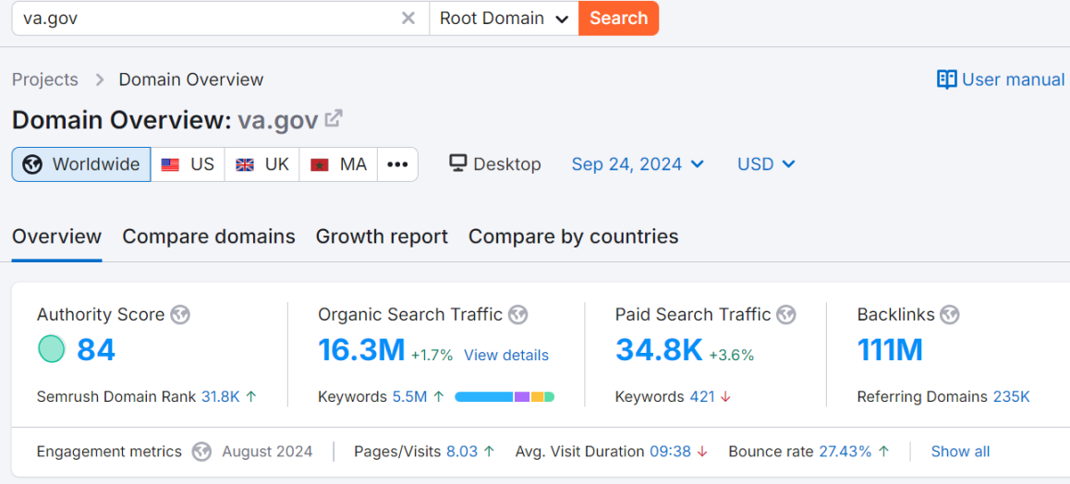1070x484 pixels.
Task: Click Show all engagement metrics
Action: (960, 452)
